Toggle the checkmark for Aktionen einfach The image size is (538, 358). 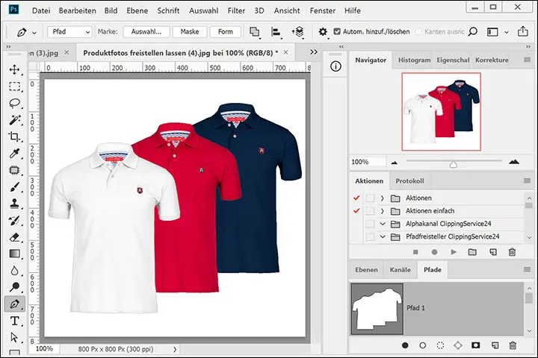coord(356,211)
